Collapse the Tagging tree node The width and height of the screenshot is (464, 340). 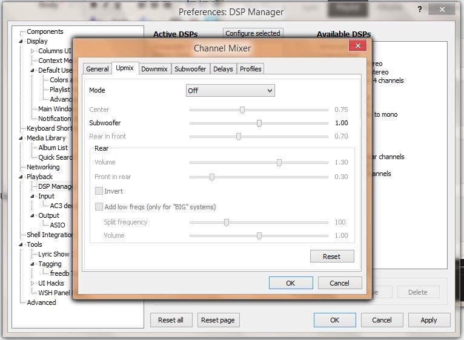click(33, 264)
